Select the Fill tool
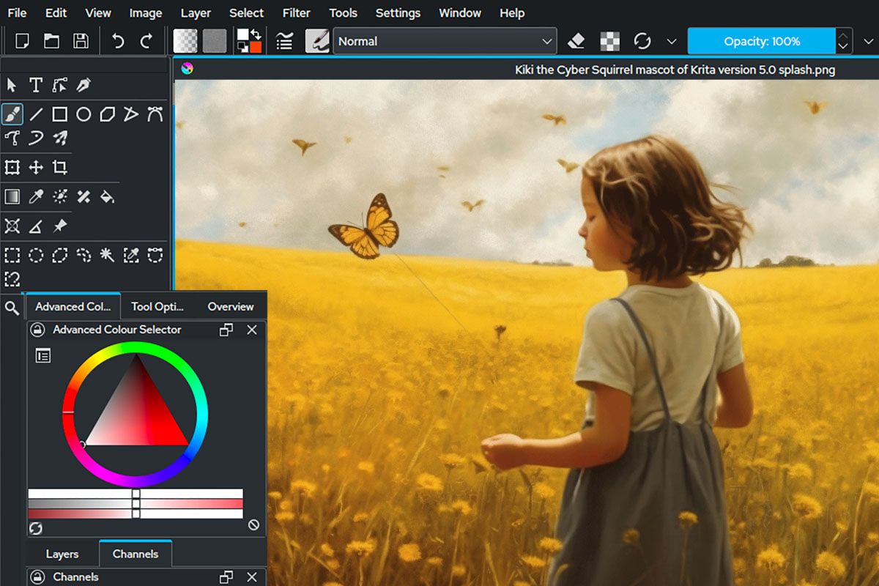879x586 pixels. pyautogui.click(x=107, y=196)
